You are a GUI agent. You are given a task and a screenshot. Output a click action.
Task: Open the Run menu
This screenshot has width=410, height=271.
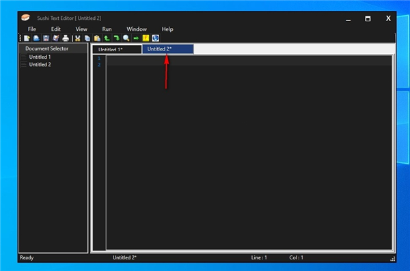coord(107,29)
